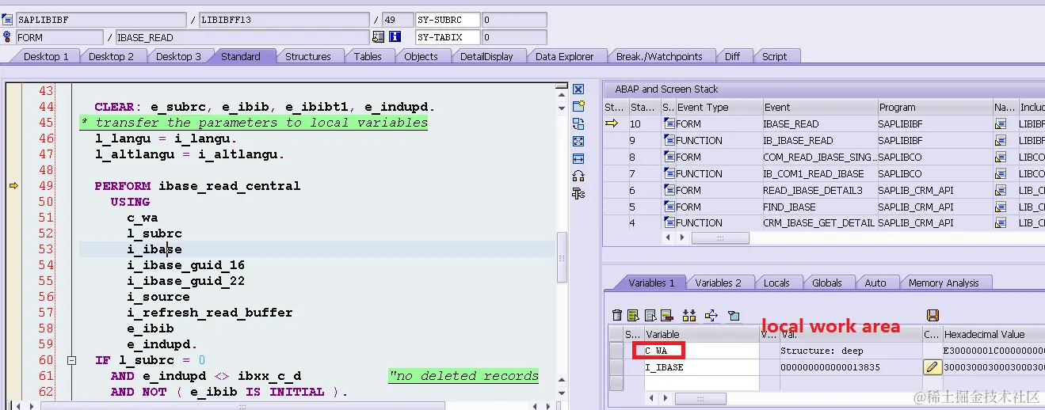Click the sort/insert rows icon in variables toolbar

688,315
